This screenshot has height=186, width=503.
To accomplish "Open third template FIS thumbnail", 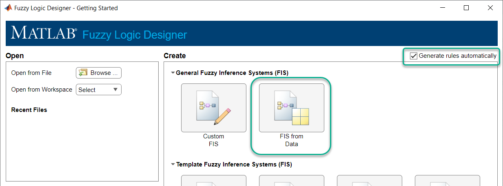I will [369, 181].
